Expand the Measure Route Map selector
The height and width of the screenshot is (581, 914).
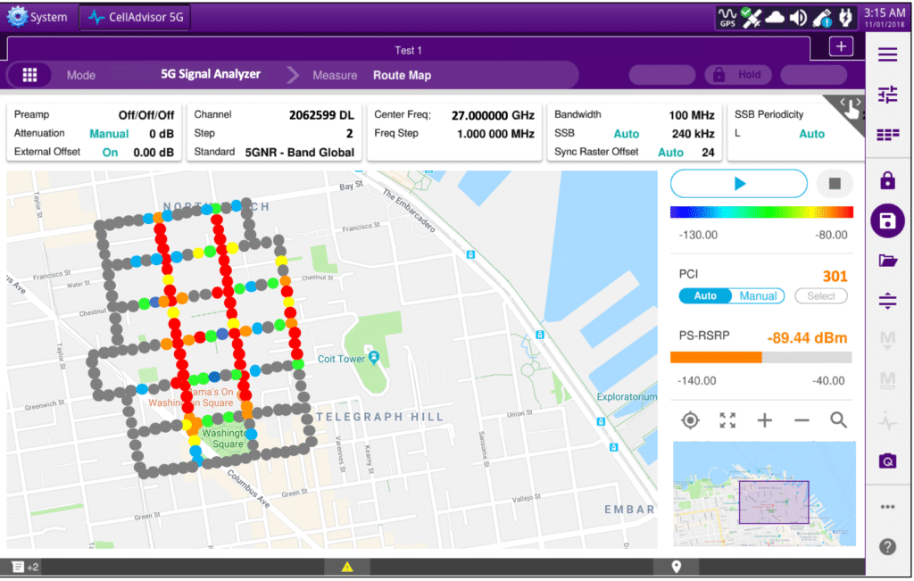pos(402,75)
